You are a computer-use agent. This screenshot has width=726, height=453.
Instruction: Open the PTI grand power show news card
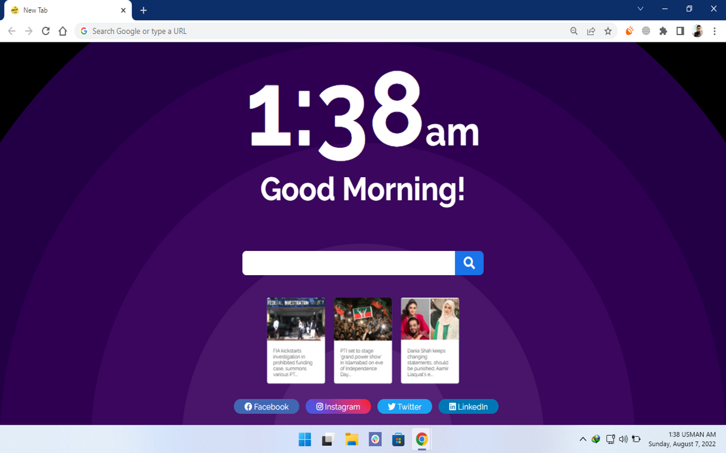click(x=363, y=340)
